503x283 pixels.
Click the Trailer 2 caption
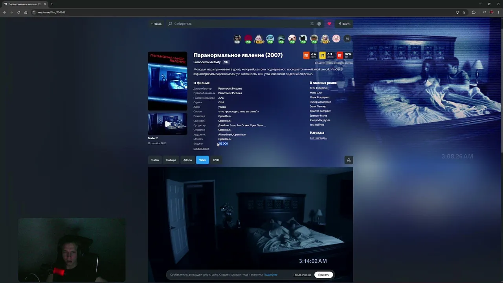pyautogui.click(x=153, y=138)
